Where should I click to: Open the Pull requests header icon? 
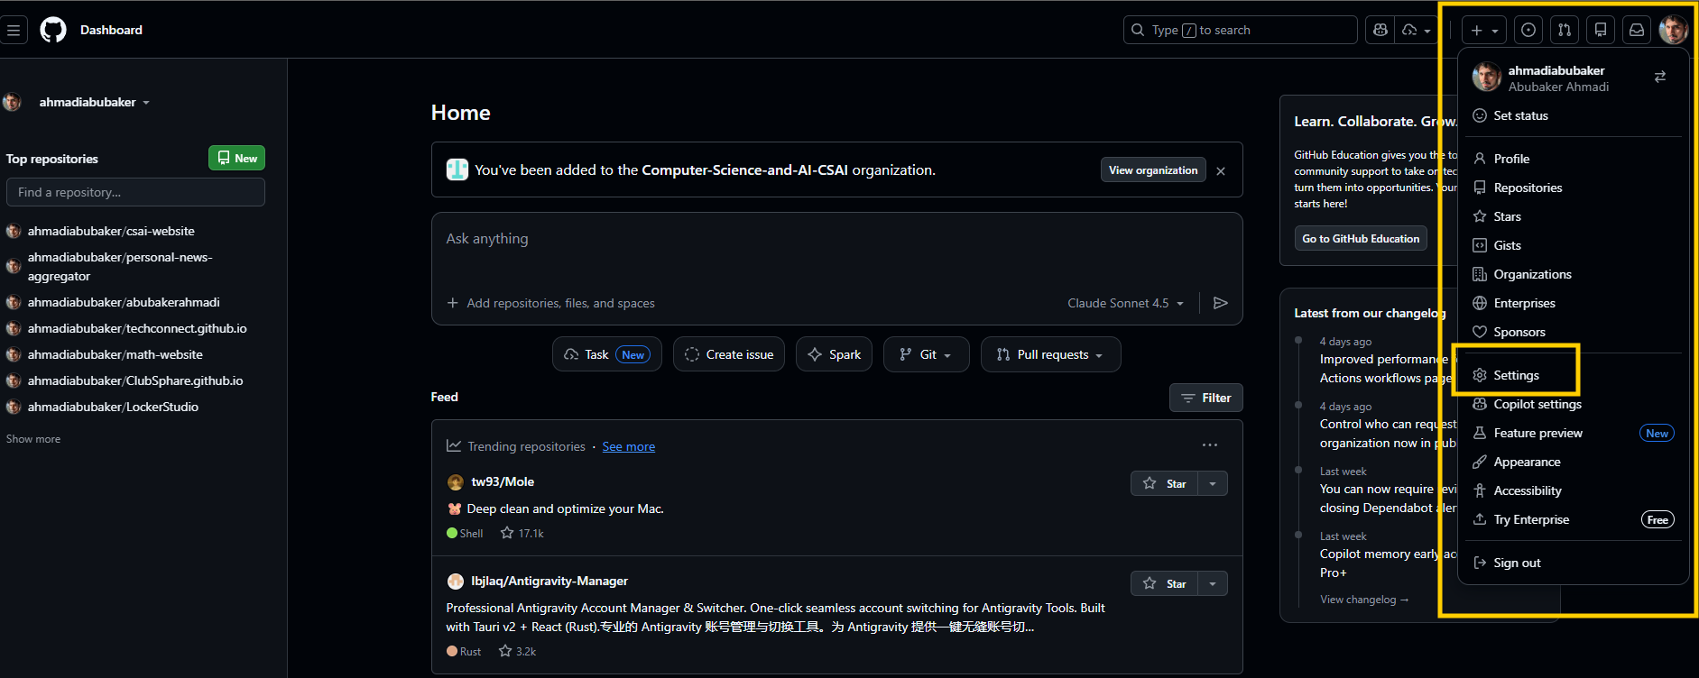[1564, 30]
